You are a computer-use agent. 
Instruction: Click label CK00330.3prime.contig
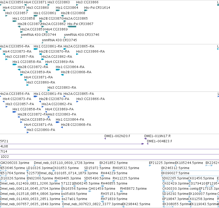click(x=180, y=189)
